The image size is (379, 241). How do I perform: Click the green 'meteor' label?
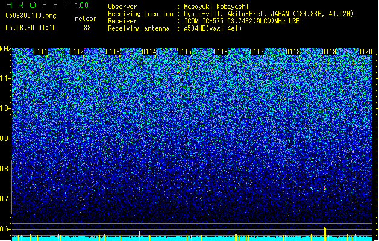[86, 19]
